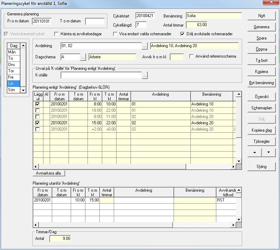Click +6:00 Tom kl cell

(x=109, y=129)
